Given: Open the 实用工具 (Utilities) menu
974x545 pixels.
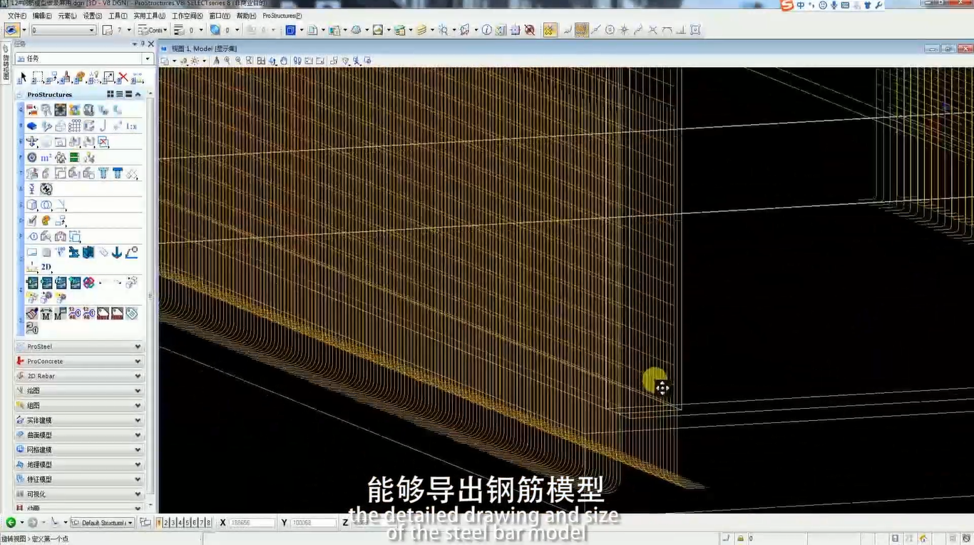Looking at the screenshot, I should point(150,16).
